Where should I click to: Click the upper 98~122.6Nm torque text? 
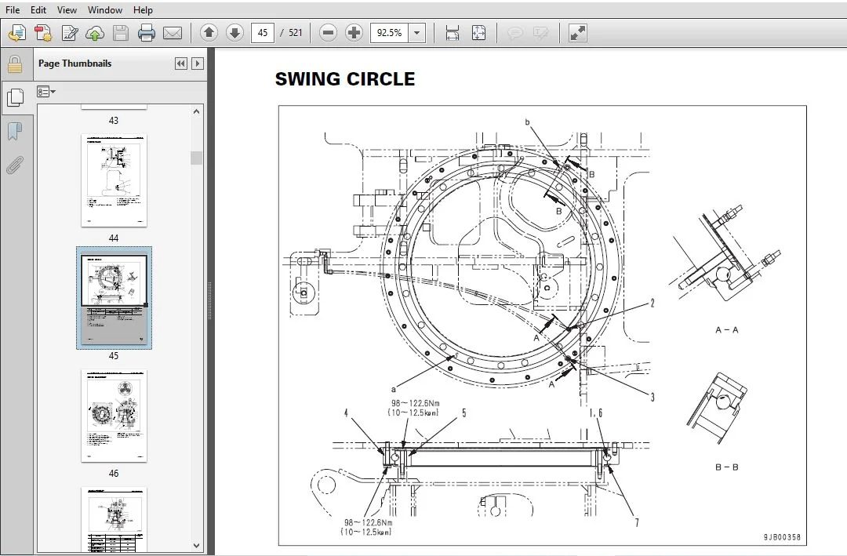pos(416,403)
